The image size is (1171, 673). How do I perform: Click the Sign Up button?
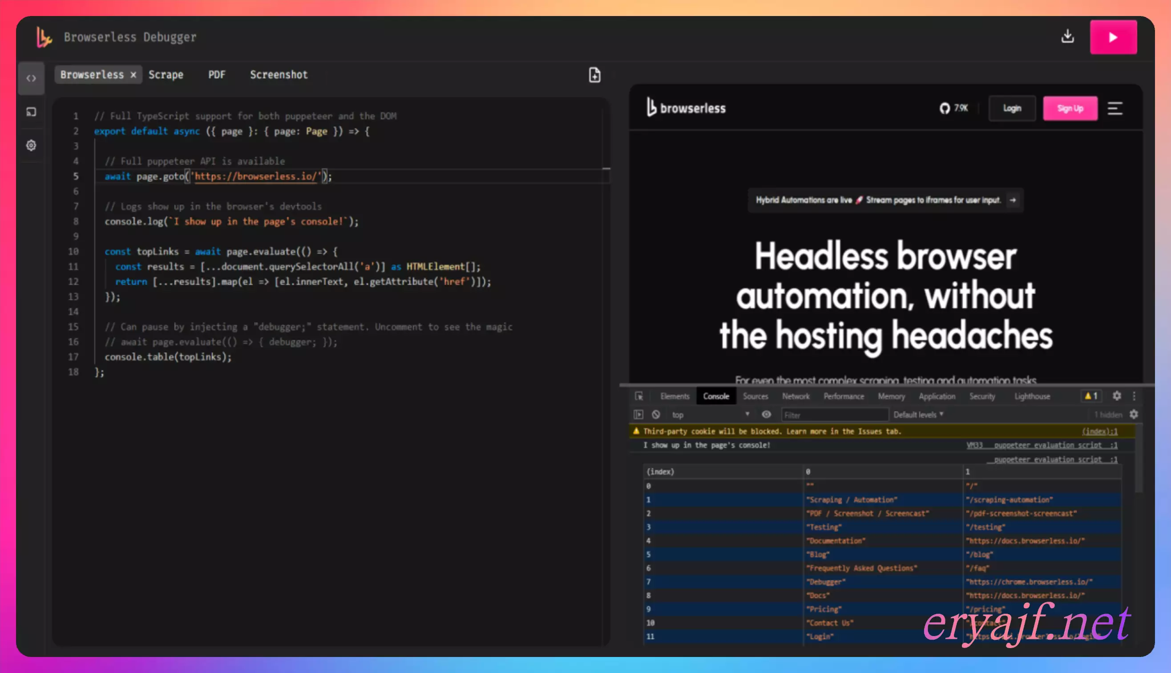coord(1070,109)
